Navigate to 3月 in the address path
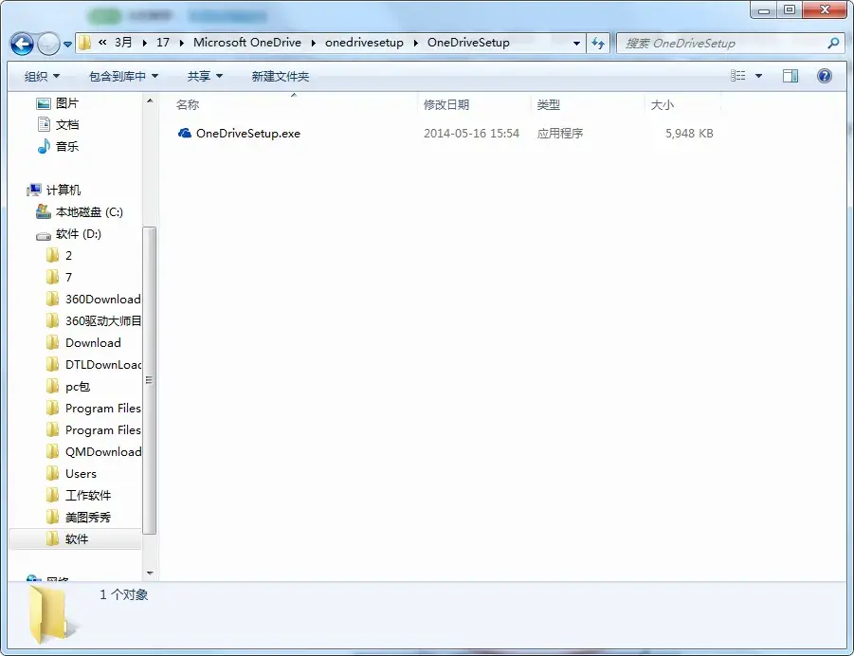 (123, 43)
